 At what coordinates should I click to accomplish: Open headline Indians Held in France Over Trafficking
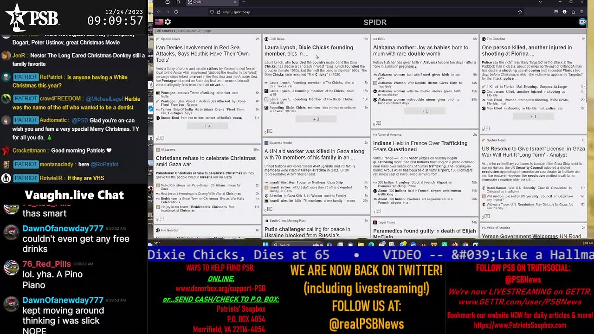click(x=420, y=147)
